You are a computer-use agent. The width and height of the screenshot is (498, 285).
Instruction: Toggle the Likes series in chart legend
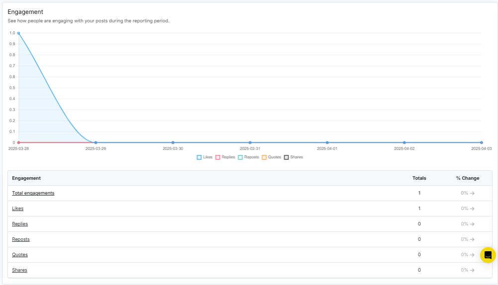coord(205,157)
